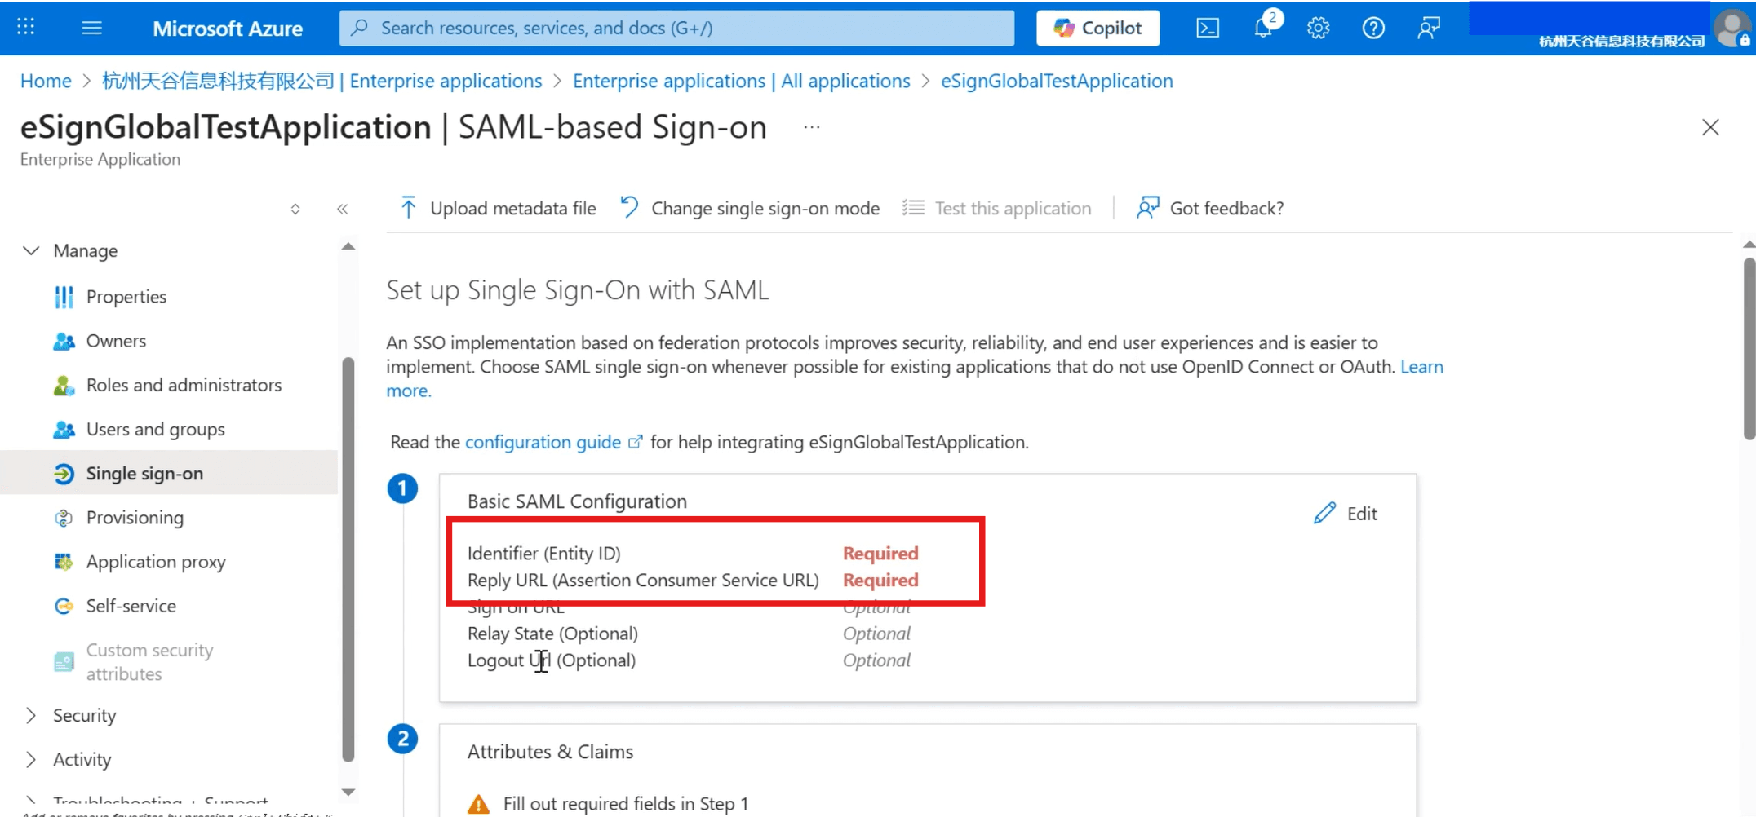This screenshot has width=1756, height=817.
Task: Click Relay State (Optional) row
Action: coord(689,634)
